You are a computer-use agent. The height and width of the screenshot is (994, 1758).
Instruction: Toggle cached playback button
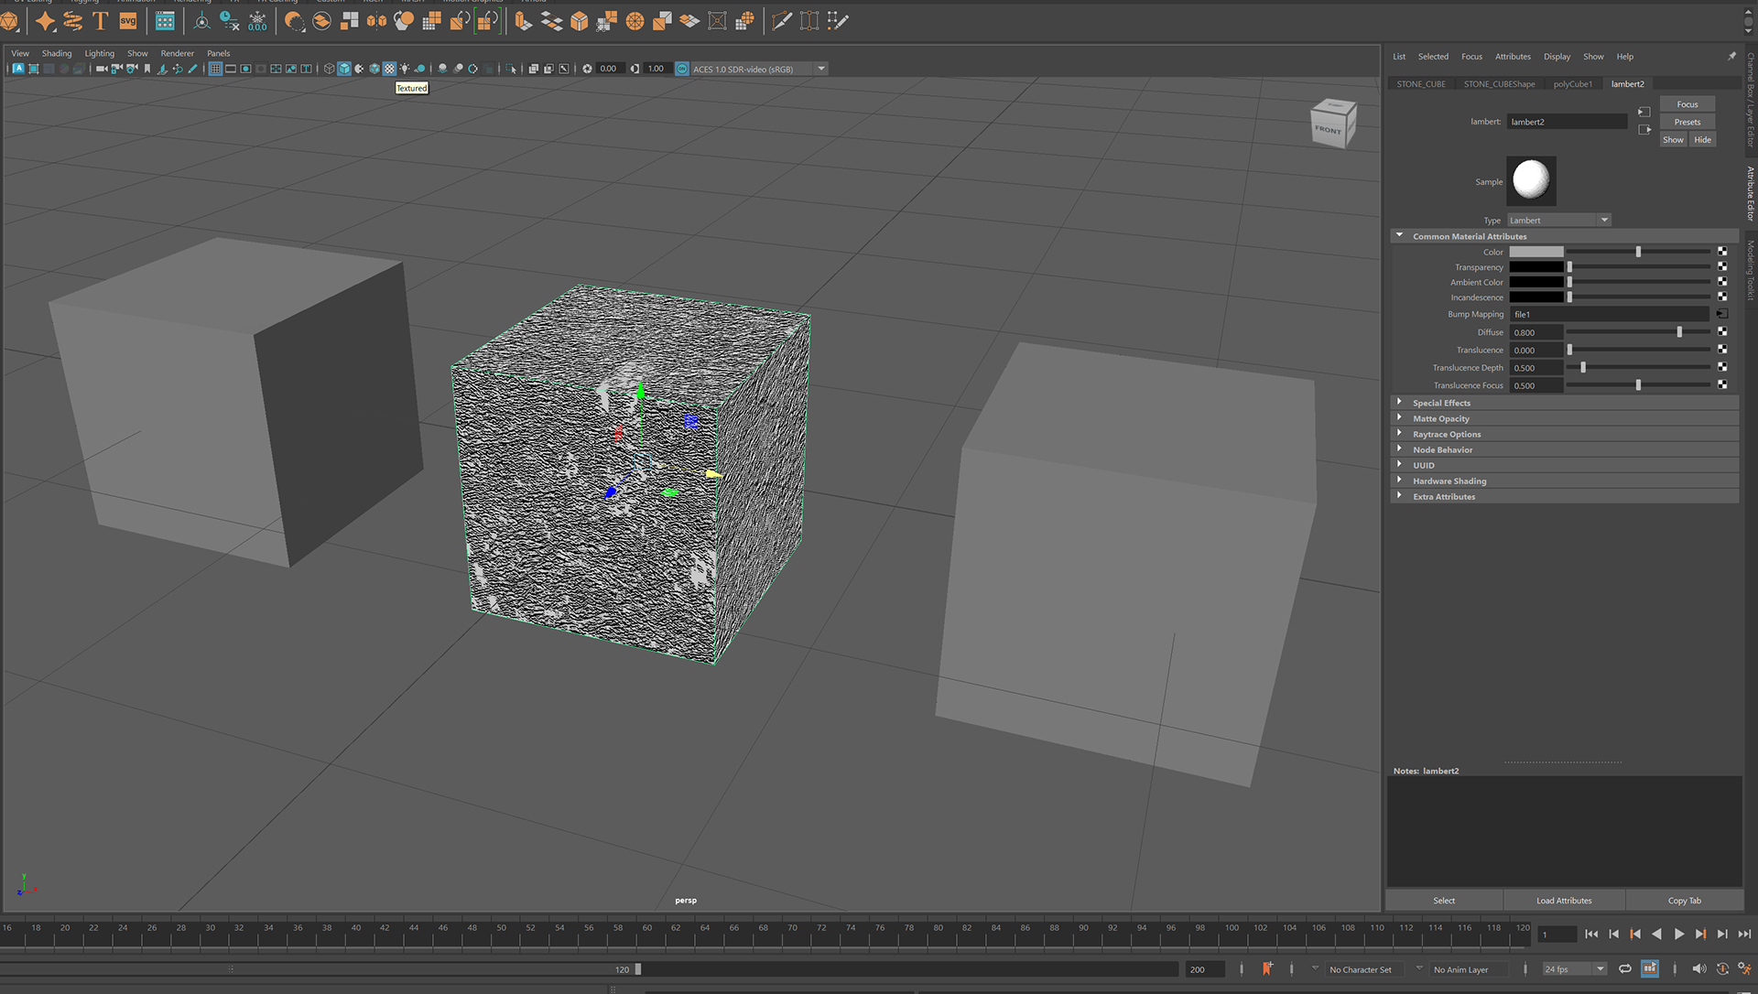[x=1650, y=968]
